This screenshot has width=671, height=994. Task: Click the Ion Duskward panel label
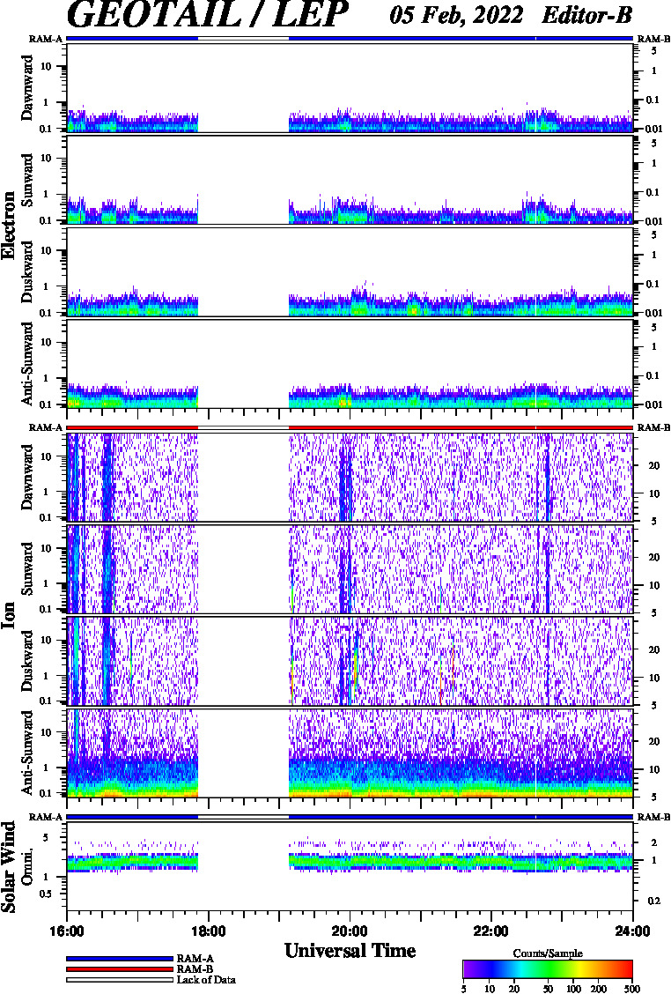pos(27,661)
